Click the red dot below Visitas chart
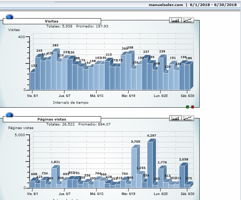This screenshot has height=200, width=241. click(x=193, y=107)
